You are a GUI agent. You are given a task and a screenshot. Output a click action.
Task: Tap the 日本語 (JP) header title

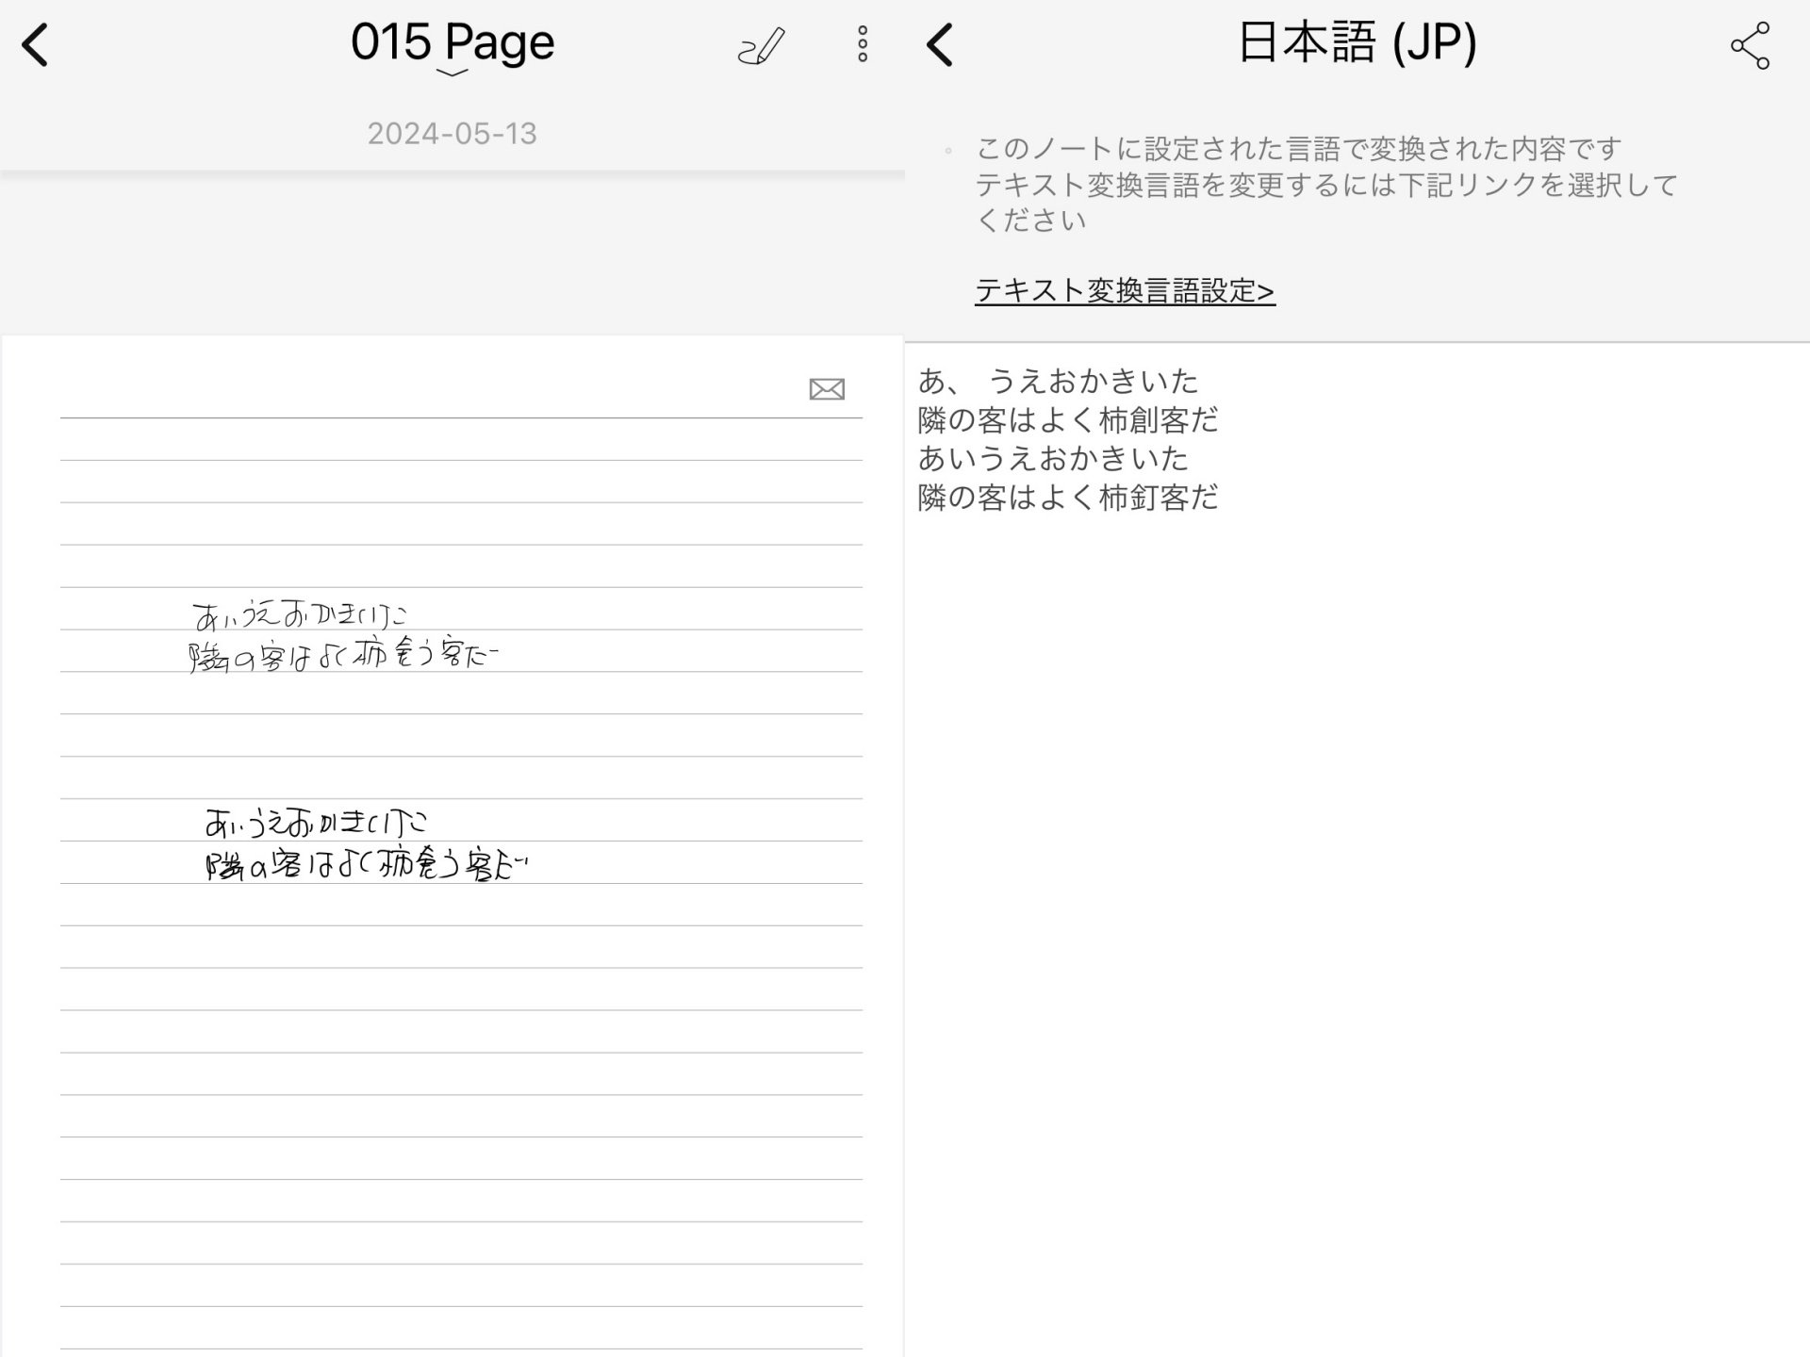[x=1356, y=42]
